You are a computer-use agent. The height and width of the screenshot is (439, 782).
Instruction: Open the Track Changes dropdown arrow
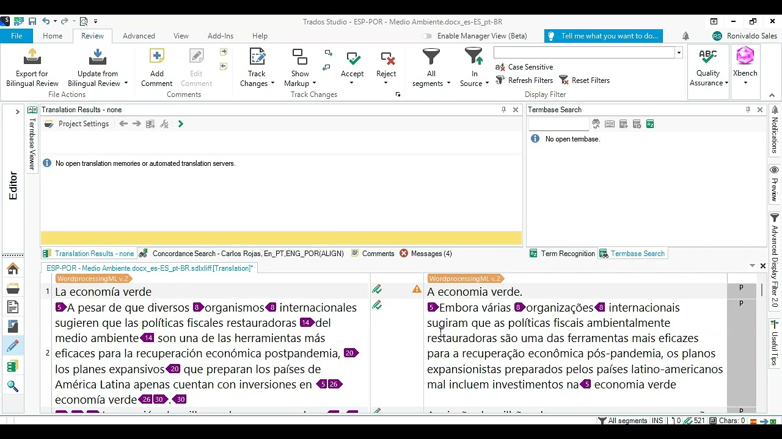coord(272,84)
